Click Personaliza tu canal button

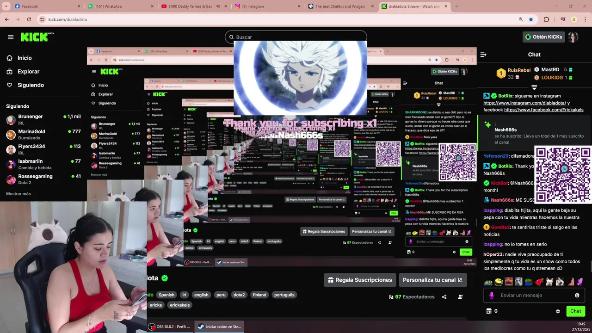point(432,280)
